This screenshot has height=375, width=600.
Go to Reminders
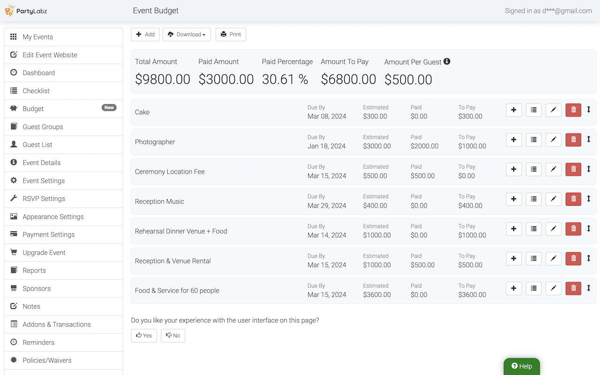63,342
